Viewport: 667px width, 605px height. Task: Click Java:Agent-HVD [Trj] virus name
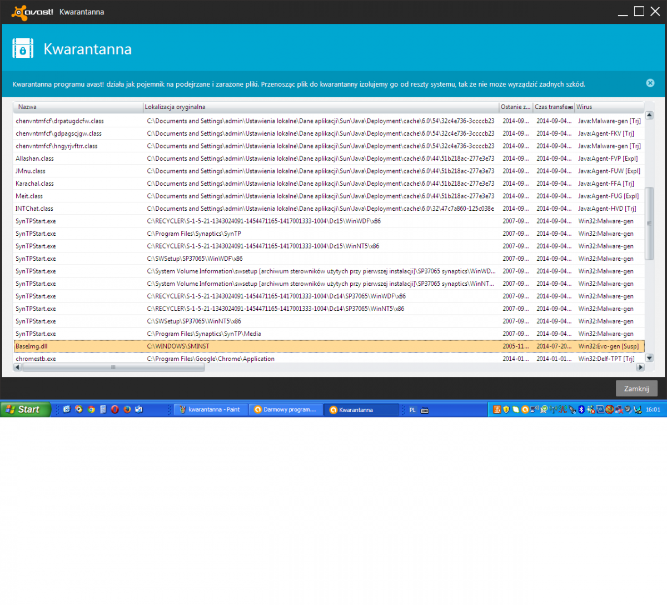coord(607,209)
